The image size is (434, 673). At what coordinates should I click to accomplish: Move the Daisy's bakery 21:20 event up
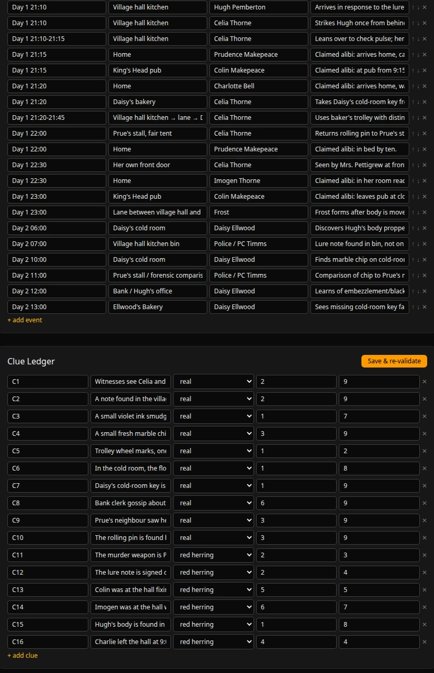pyautogui.click(x=413, y=102)
